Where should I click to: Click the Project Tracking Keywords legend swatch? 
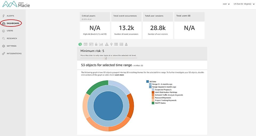(x=153, y=100)
